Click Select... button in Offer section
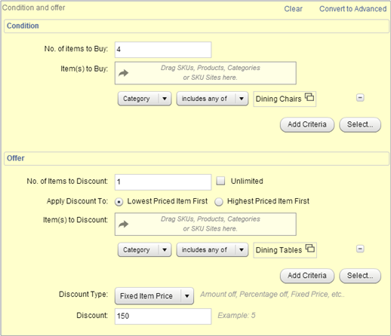The width and height of the screenshot is (391, 336). (360, 276)
